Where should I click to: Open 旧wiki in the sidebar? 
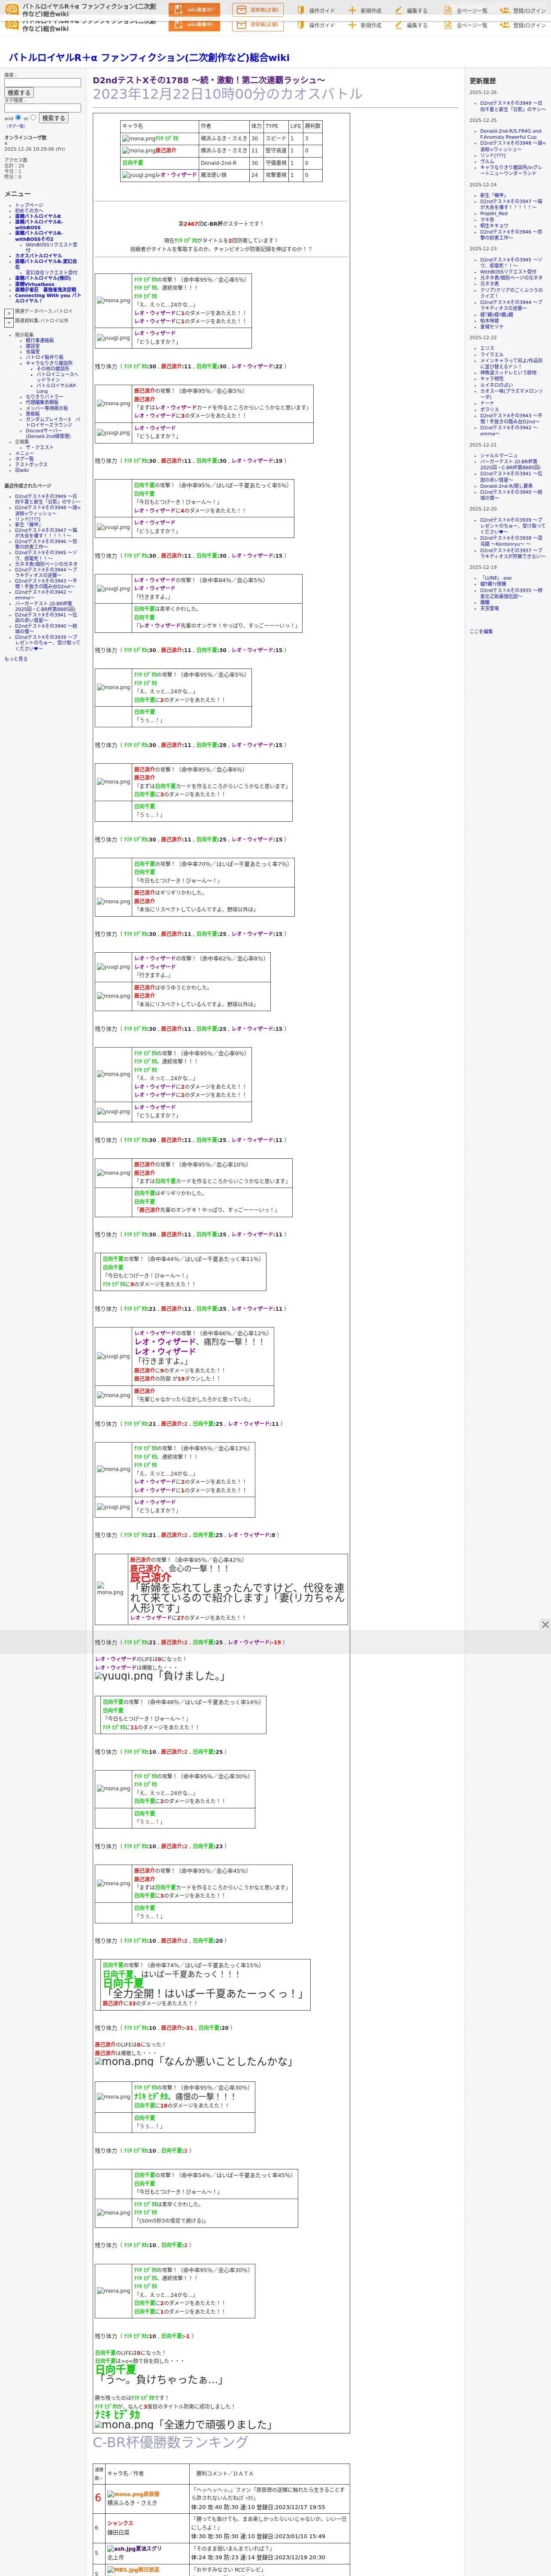click(x=22, y=470)
